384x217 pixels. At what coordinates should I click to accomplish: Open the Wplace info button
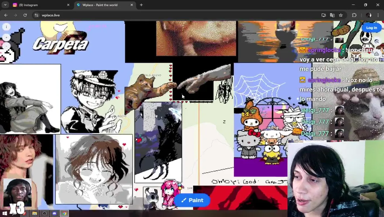(6, 27)
